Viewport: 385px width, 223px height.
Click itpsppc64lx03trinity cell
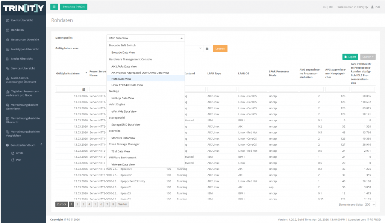[133, 181]
